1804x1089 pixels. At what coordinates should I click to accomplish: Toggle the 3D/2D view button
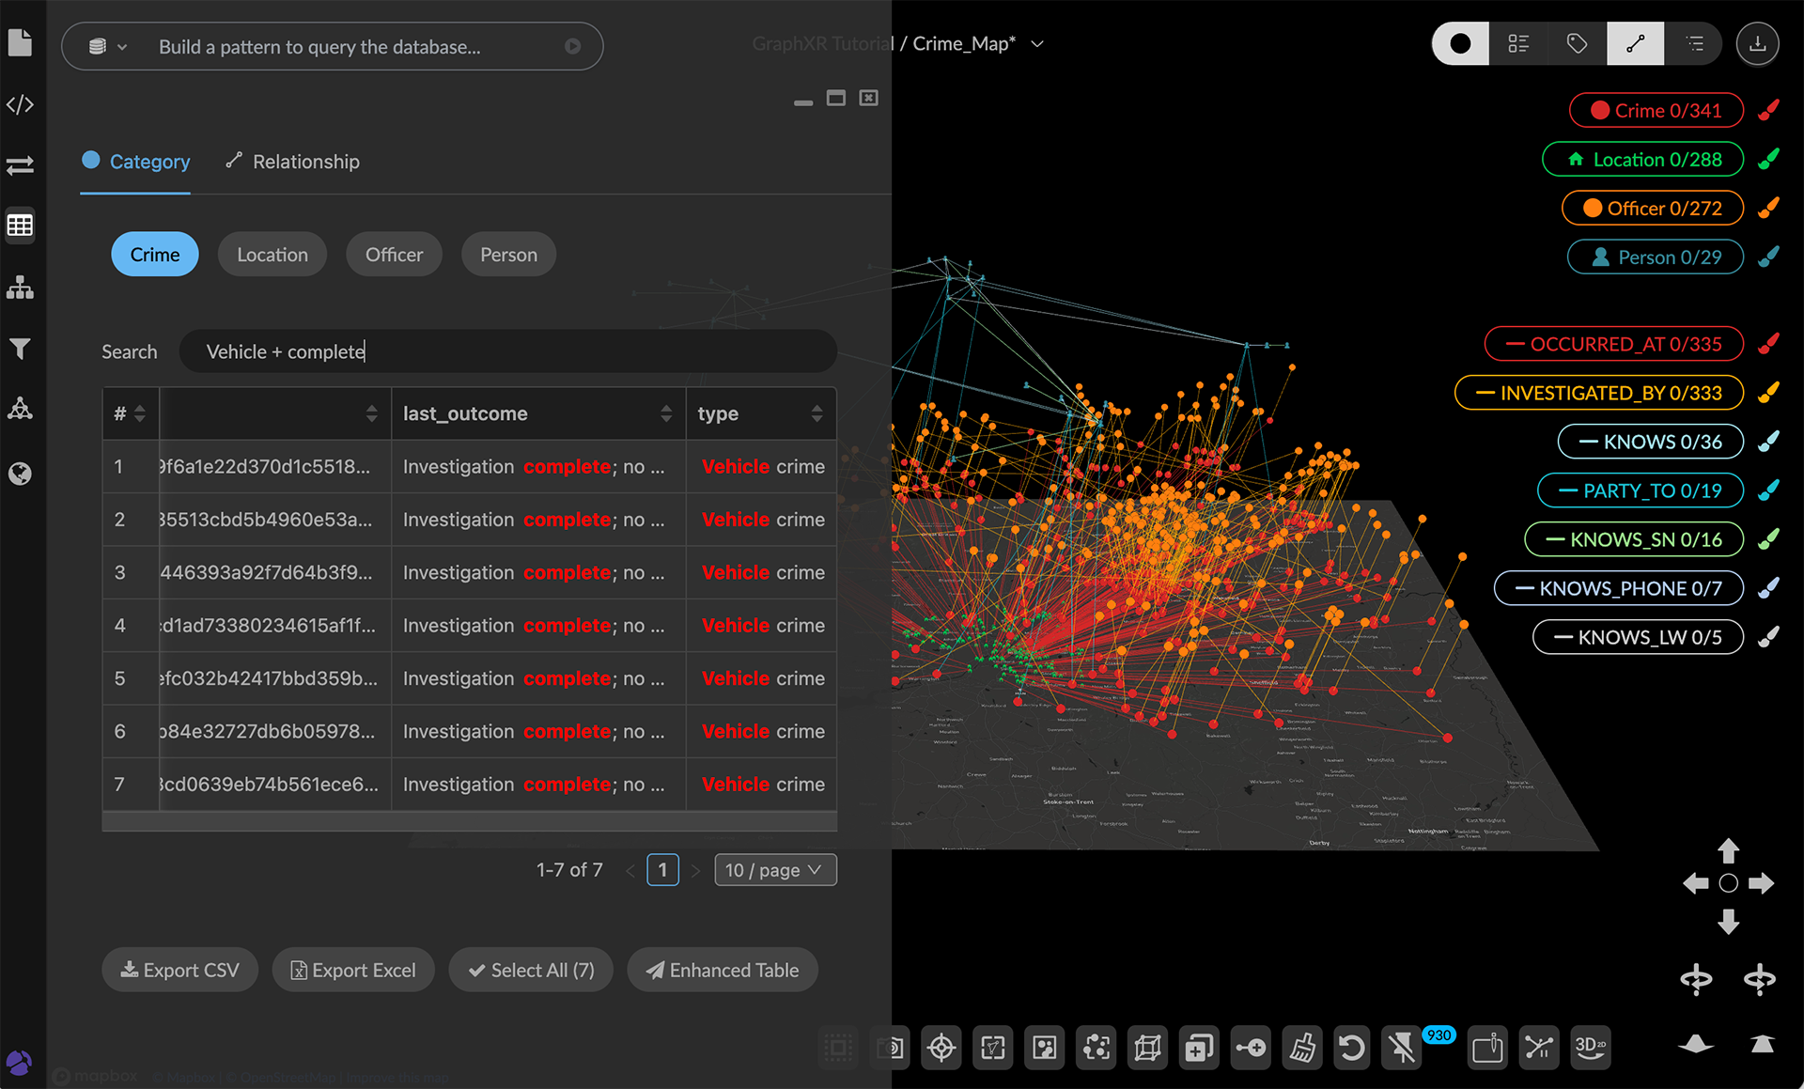[x=1590, y=1047]
